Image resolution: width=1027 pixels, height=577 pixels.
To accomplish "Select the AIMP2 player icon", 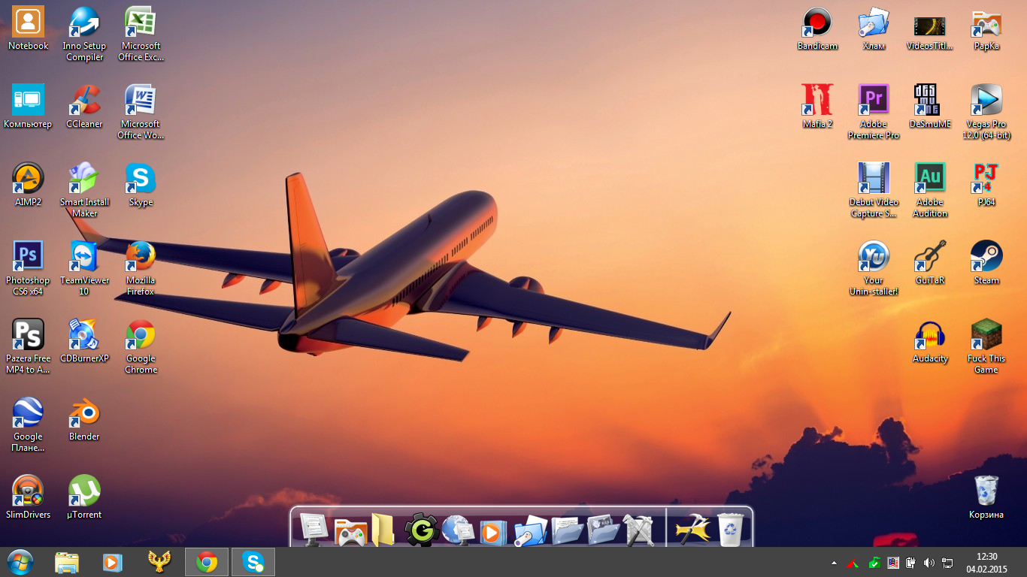I will [28, 185].
